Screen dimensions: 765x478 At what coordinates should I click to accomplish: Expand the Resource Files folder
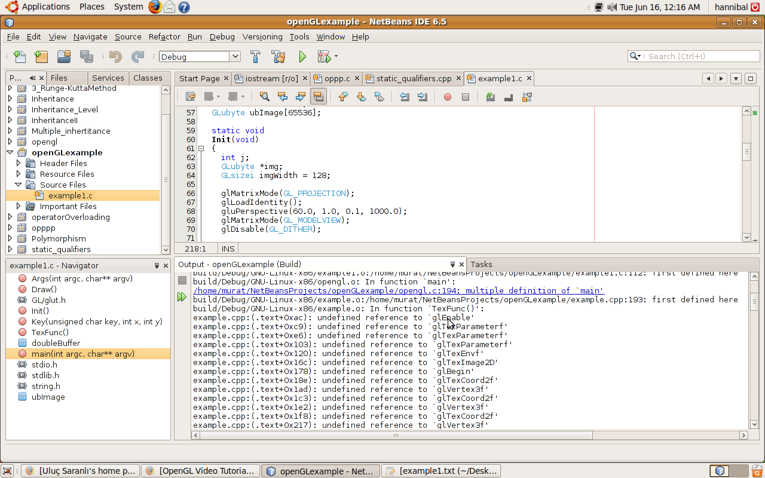18,174
